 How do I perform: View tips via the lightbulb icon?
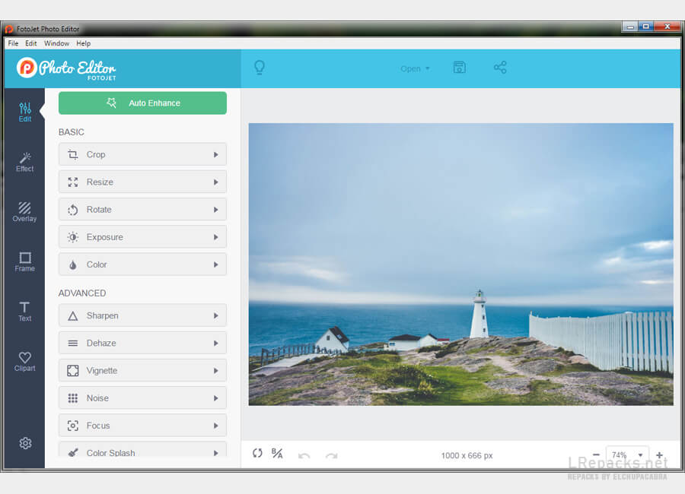point(260,68)
